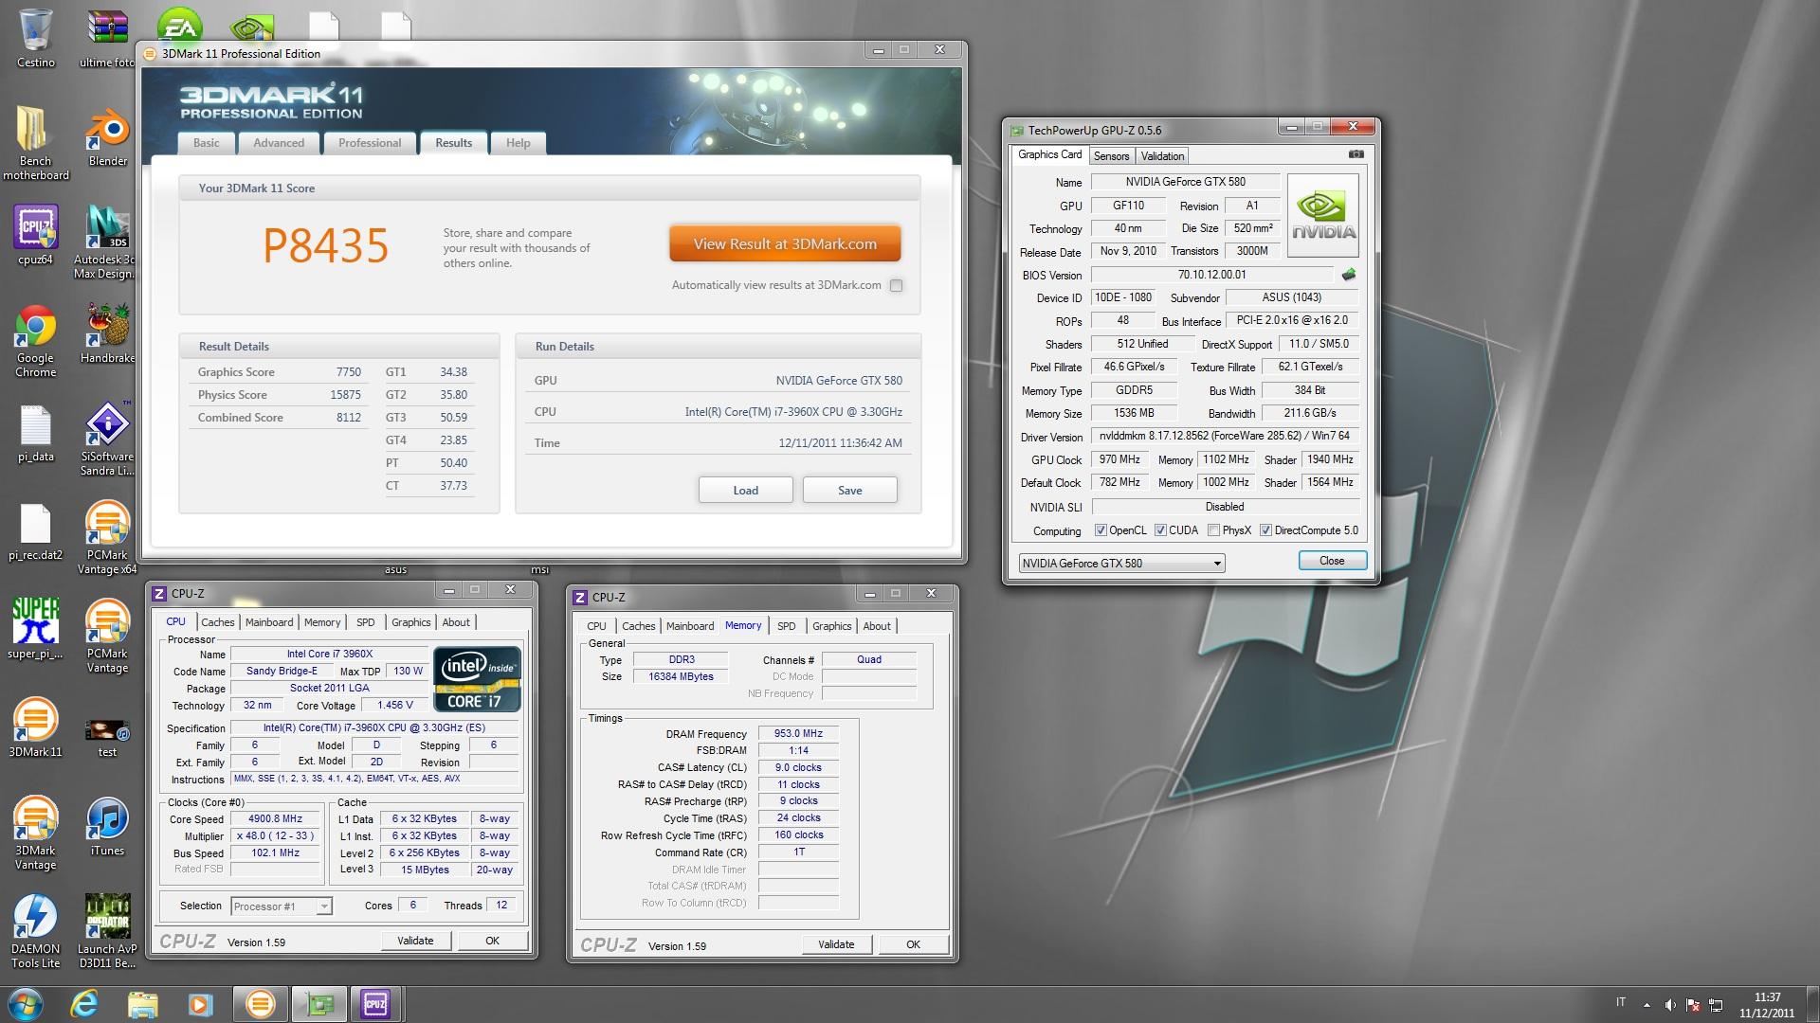Switch to the Advanced tab in 3DMark 11
Image resolution: width=1820 pixels, height=1023 pixels.
[x=279, y=143]
